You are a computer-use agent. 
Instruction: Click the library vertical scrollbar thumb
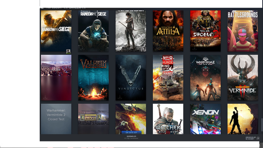click(262, 125)
